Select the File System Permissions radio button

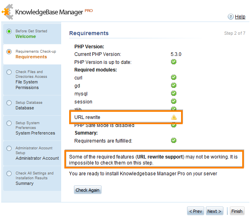(9, 72)
